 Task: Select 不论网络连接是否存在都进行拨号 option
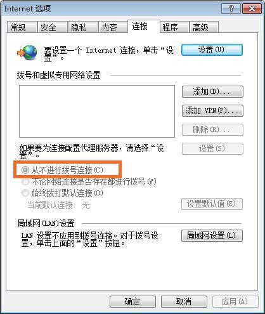click(x=25, y=181)
